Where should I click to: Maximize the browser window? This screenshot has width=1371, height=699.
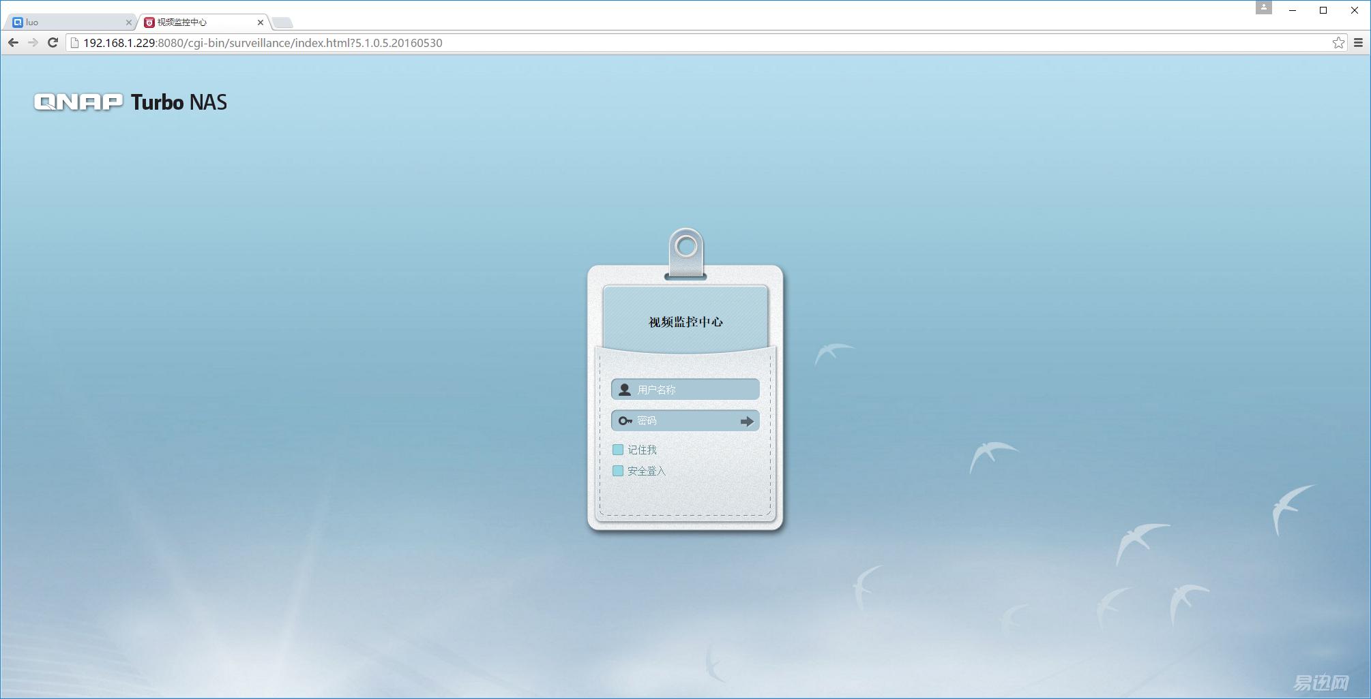pos(1323,10)
